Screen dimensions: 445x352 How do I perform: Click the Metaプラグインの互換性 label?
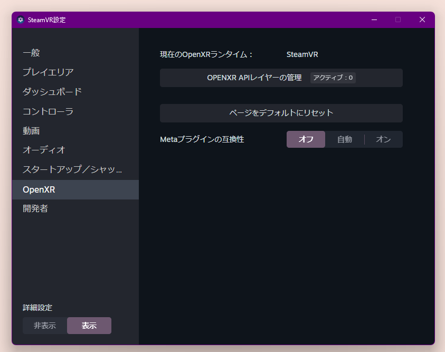(x=202, y=139)
